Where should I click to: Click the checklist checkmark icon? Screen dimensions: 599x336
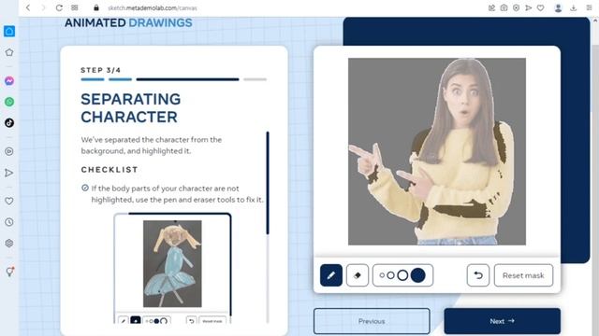coord(85,188)
